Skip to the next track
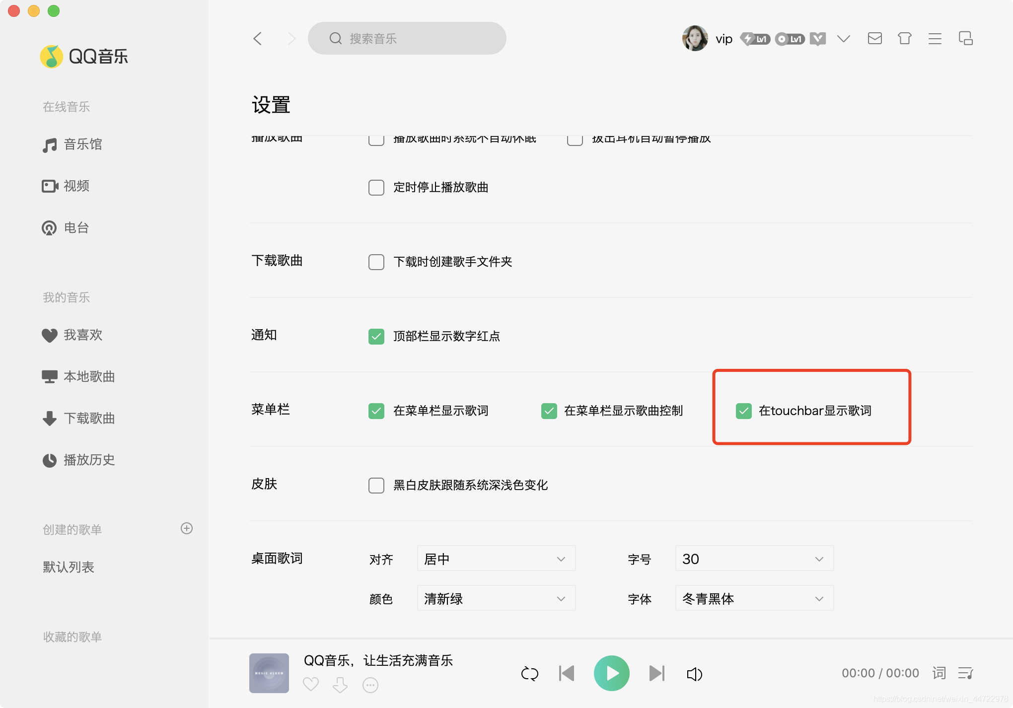 [x=656, y=673]
